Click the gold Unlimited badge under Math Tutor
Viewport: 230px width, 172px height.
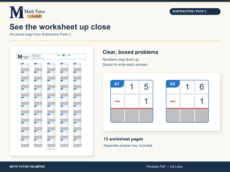coord(34,16)
